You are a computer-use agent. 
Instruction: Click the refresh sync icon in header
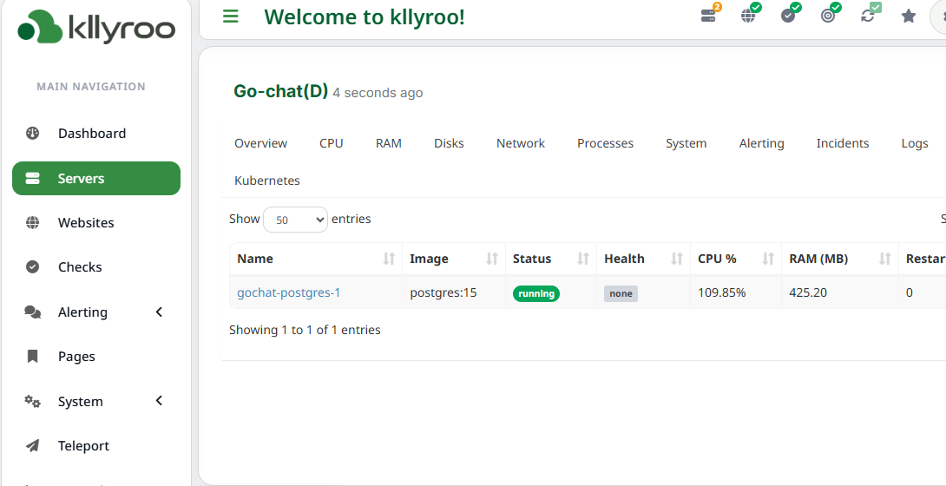[868, 16]
